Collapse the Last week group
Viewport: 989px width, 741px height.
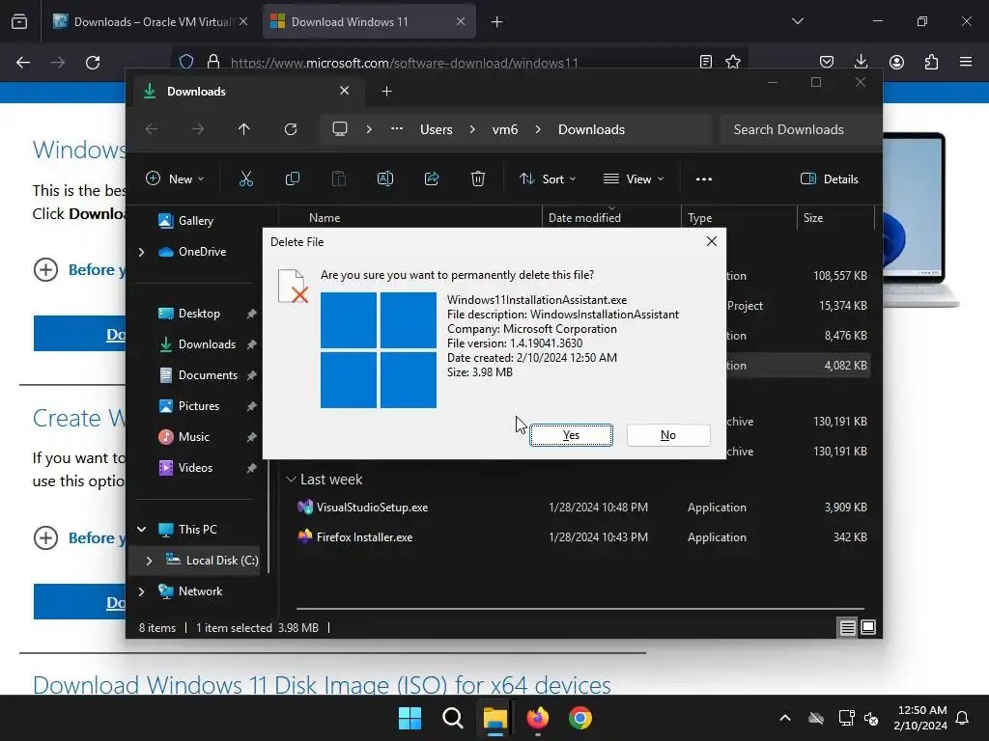coord(291,480)
